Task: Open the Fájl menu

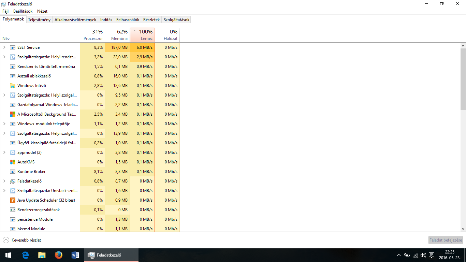Action: point(5,11)
